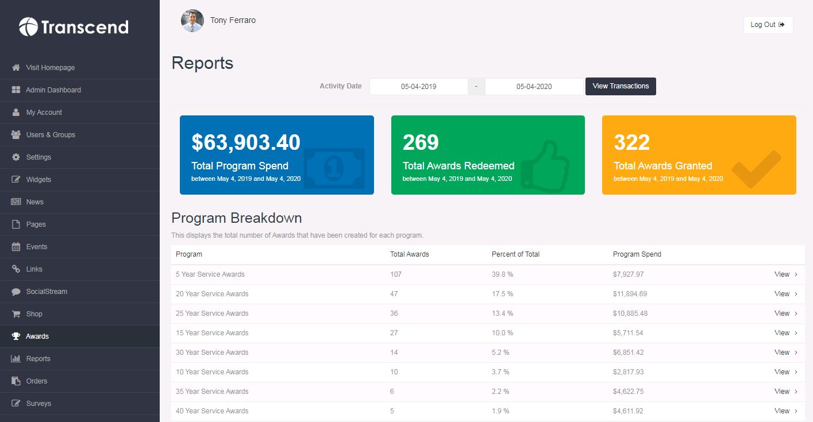The height and width of the screenshot is (422, 813).
Task: Click the Settings gear icon
Action: point(16,157)
